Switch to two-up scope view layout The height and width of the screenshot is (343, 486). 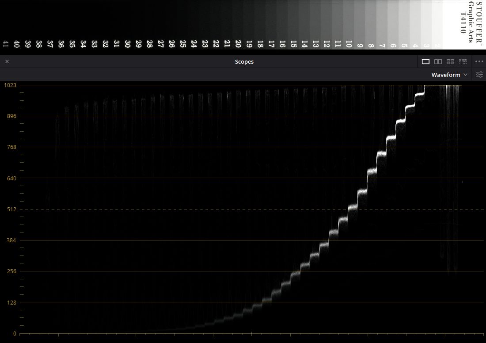coord(438,62)
